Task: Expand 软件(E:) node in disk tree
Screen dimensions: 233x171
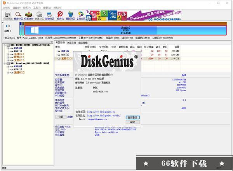Action: (8, 57)
